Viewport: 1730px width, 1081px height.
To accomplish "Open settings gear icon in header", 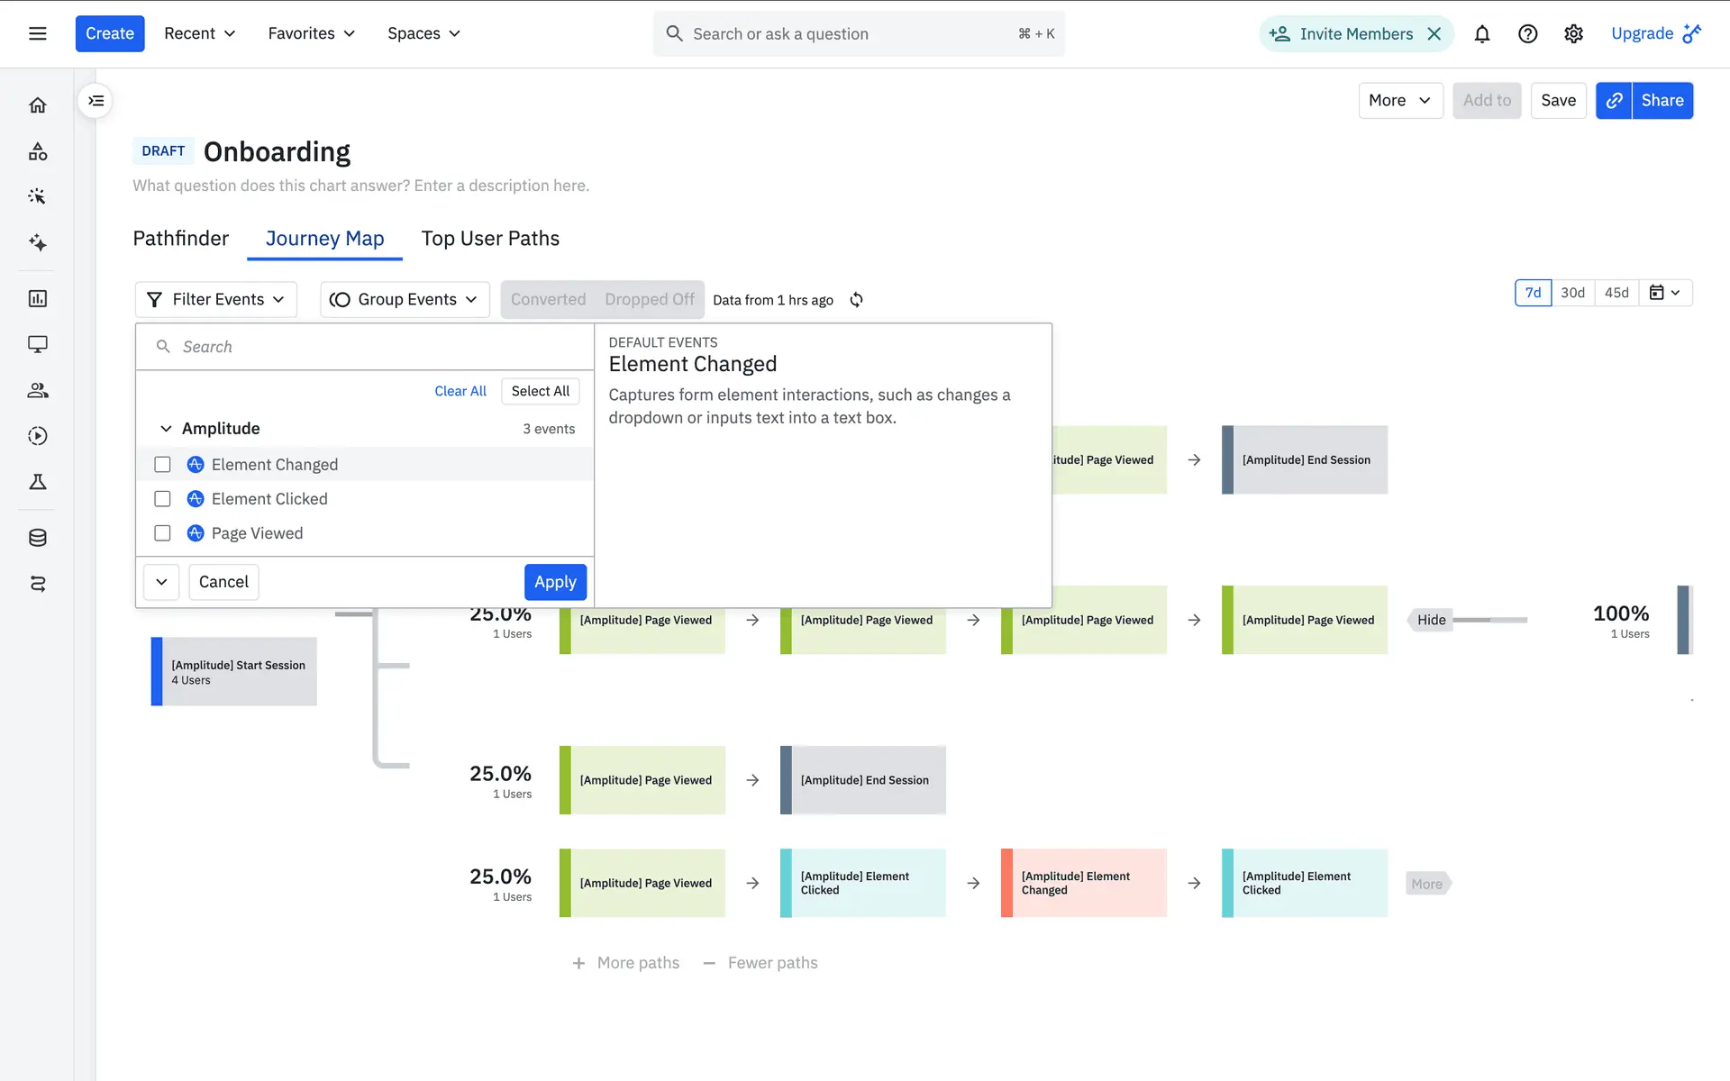I will tap(1573, 34).
